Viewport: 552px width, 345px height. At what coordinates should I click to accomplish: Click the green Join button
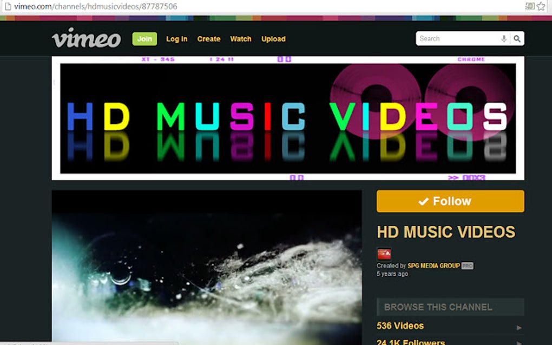(x=144, y=39)
